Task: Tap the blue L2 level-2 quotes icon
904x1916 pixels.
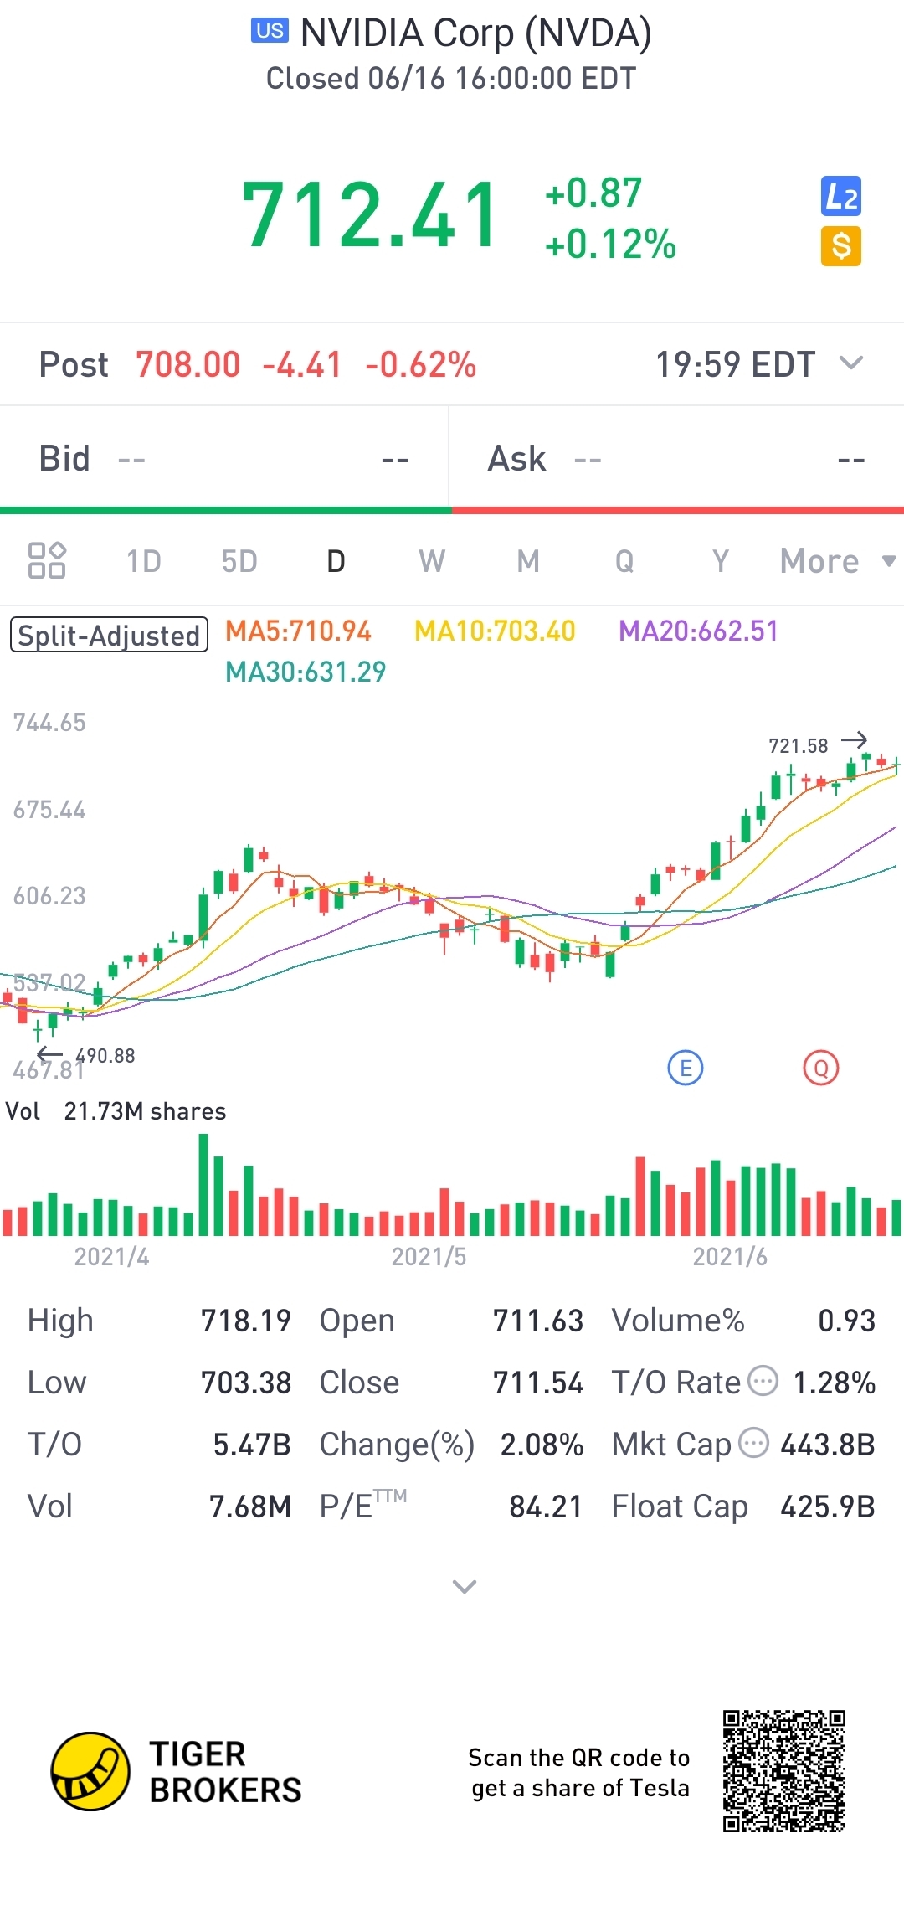Action: [840, 197]
